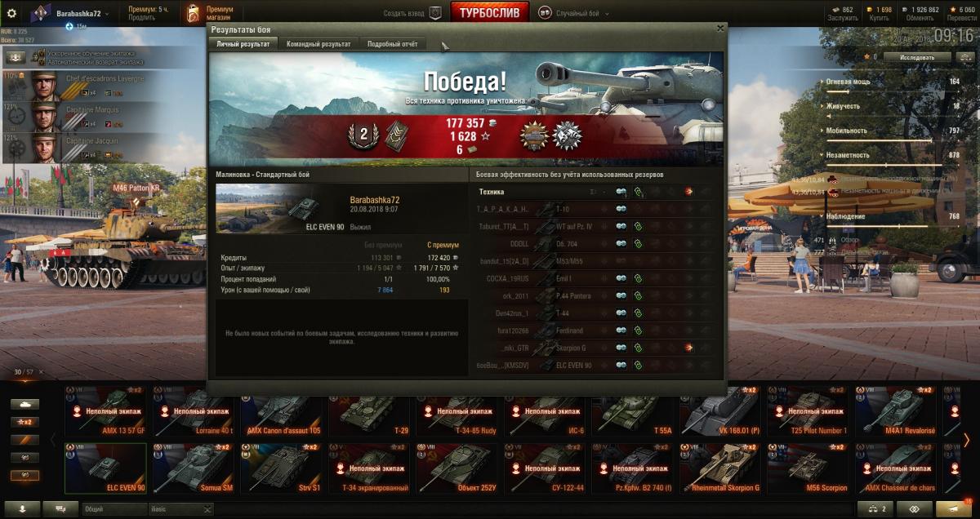Click the bottom-left notification download icon
The width and height of the screenshot is (980, 519).
tap(21, 508)
